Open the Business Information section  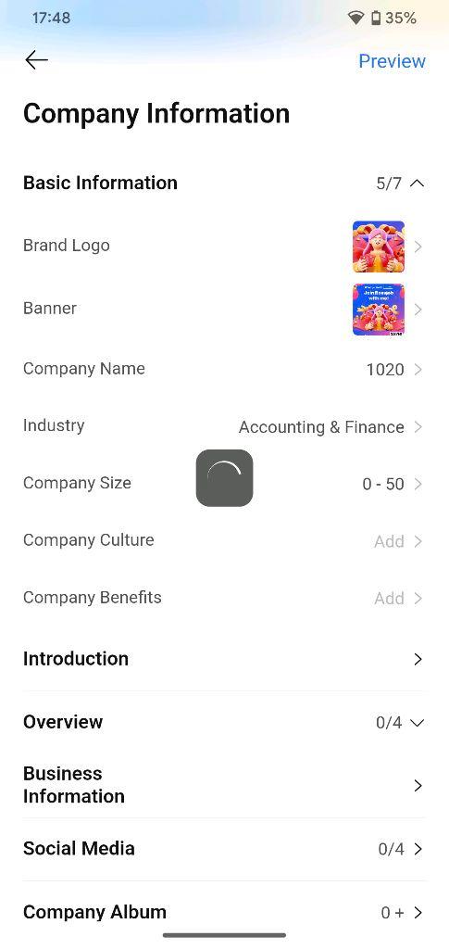(x=224, y=785)
